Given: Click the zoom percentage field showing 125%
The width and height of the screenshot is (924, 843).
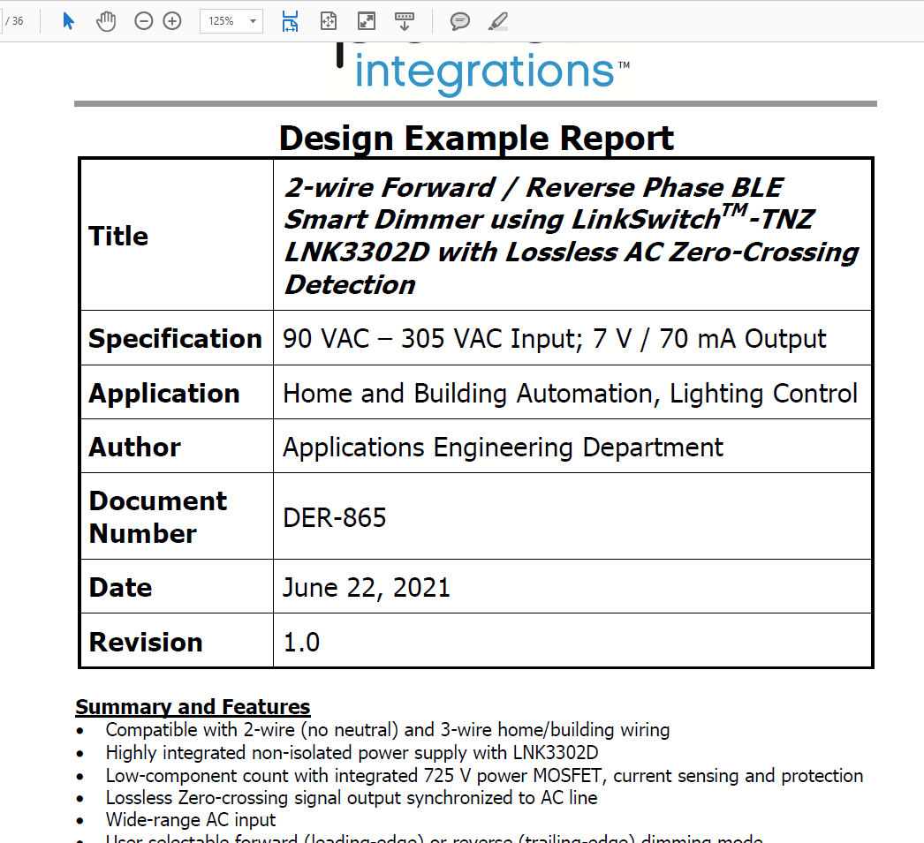Looking at the screenshot, I should pos(231,21).
